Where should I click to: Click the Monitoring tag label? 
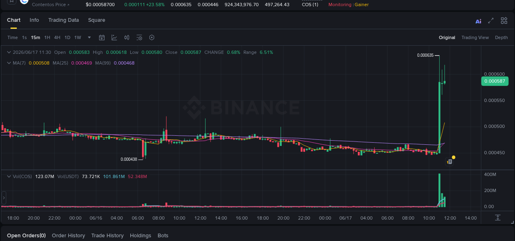(340, 5)
